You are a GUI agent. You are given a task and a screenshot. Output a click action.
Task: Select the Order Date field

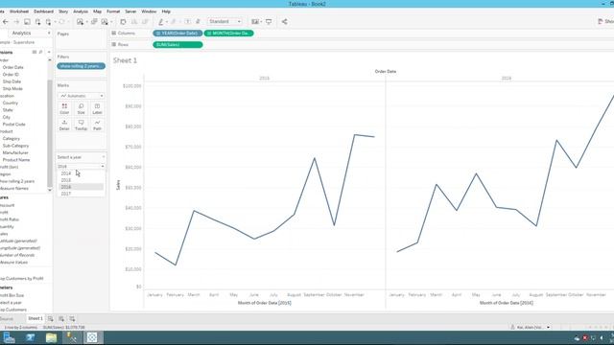coord(12,67)
